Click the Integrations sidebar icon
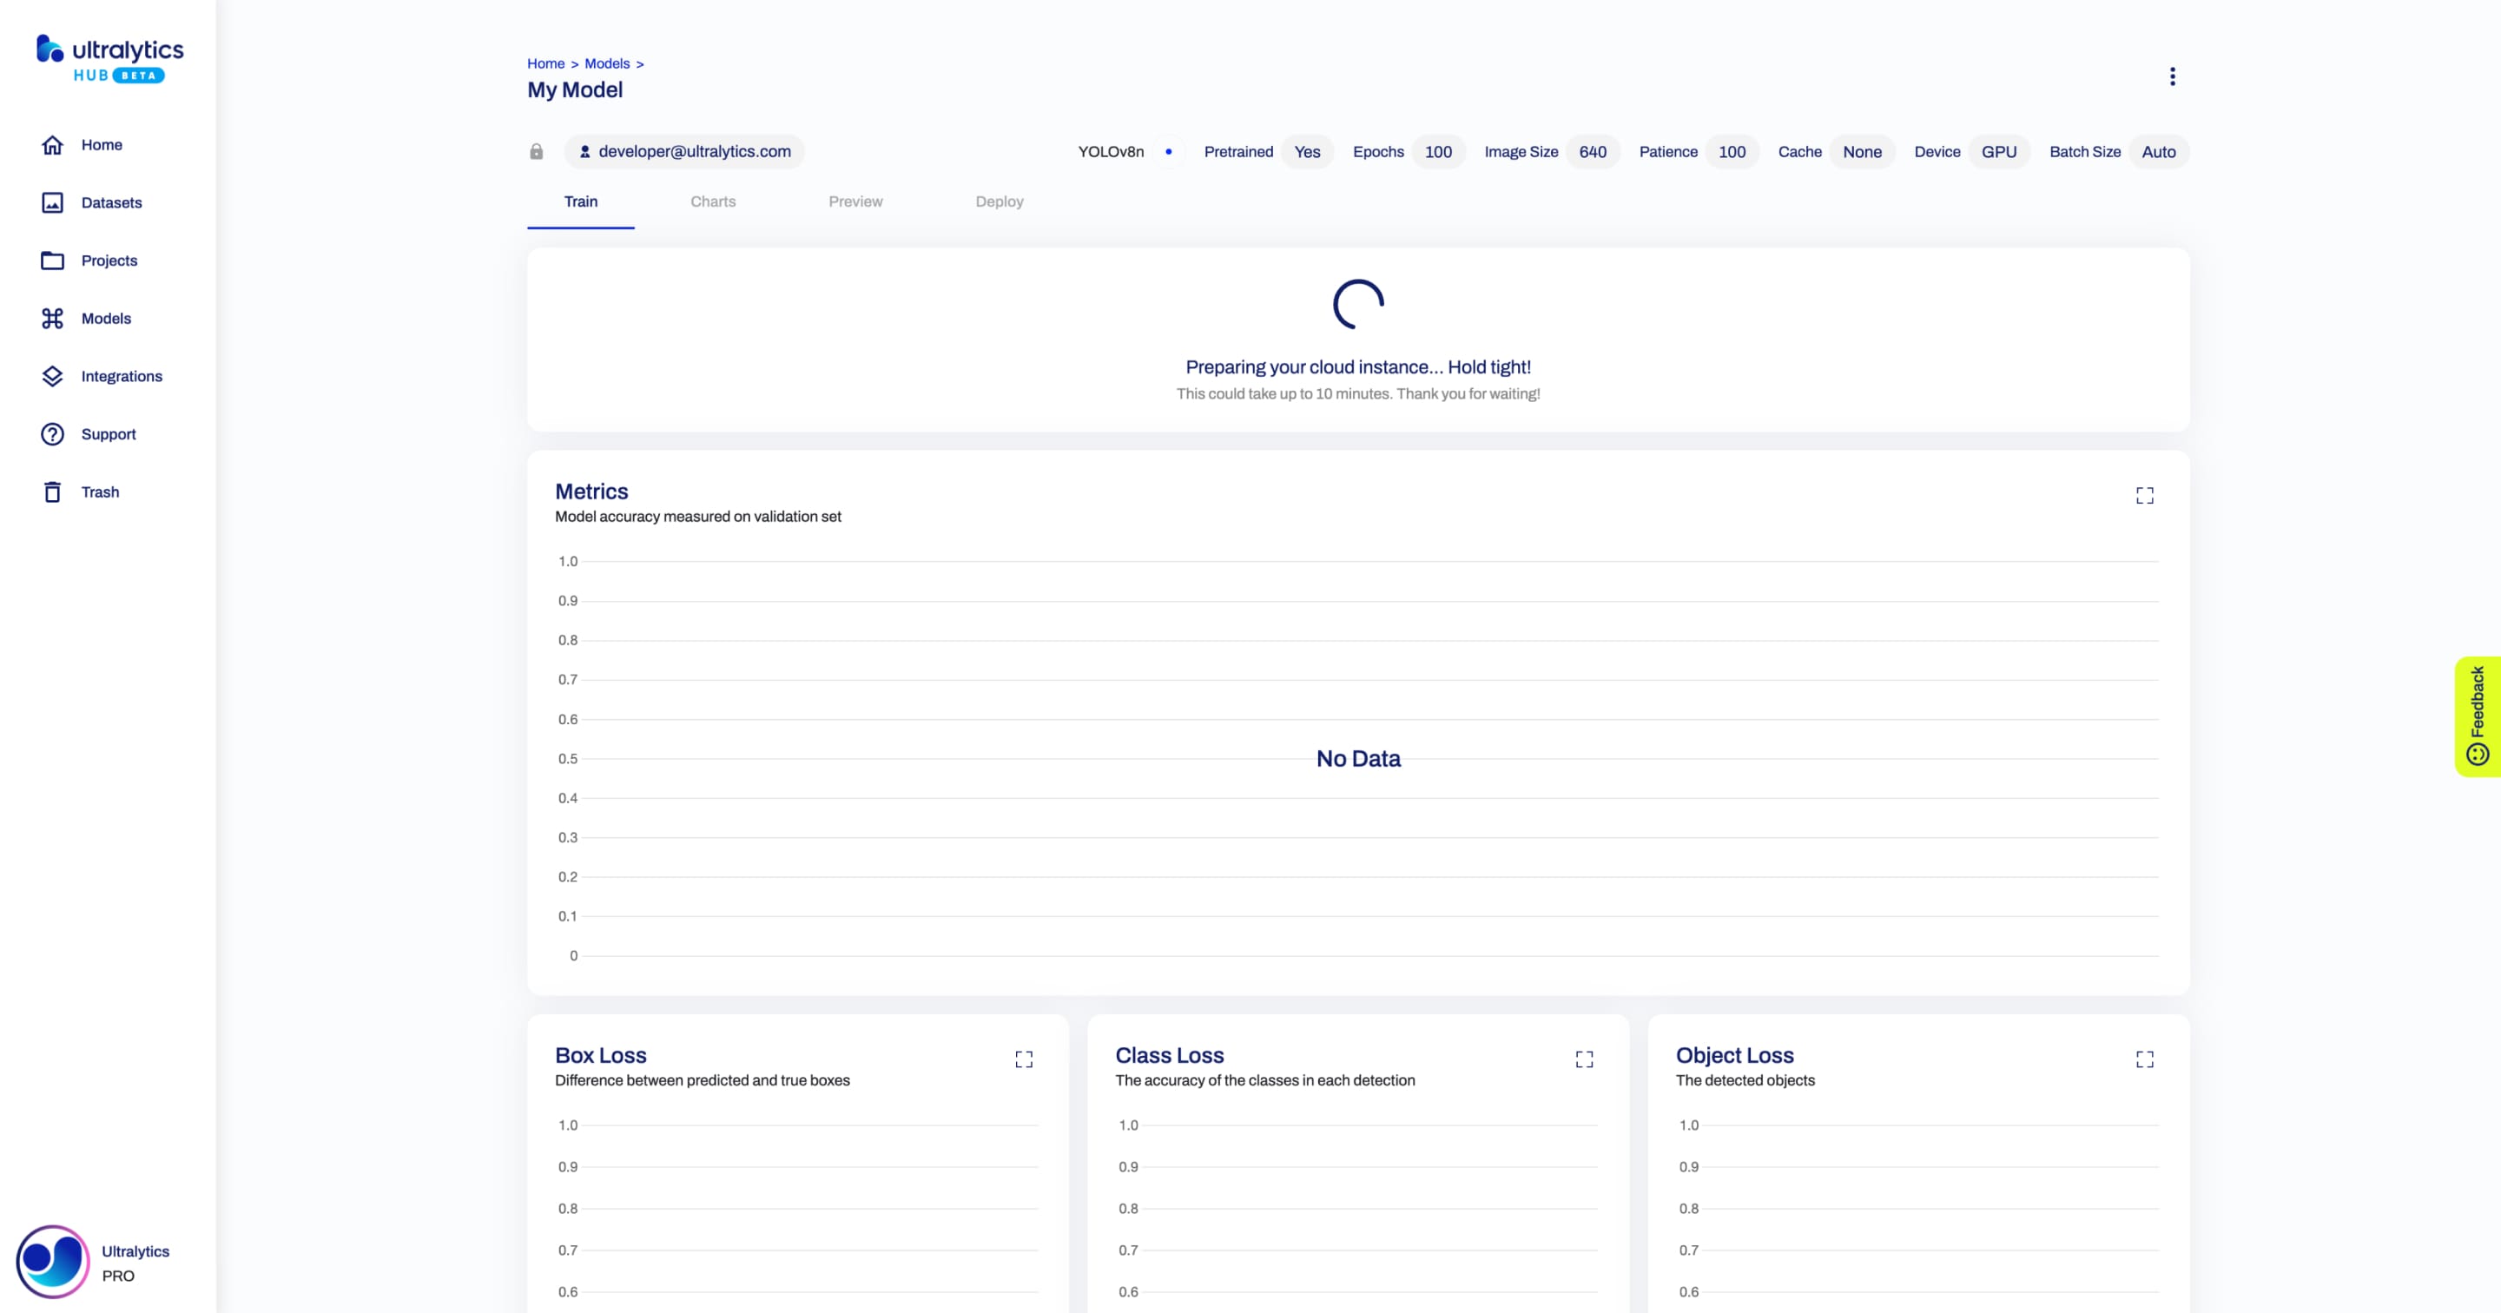The width and height of the screenshot is (2501, 1313). coord(51,375)
